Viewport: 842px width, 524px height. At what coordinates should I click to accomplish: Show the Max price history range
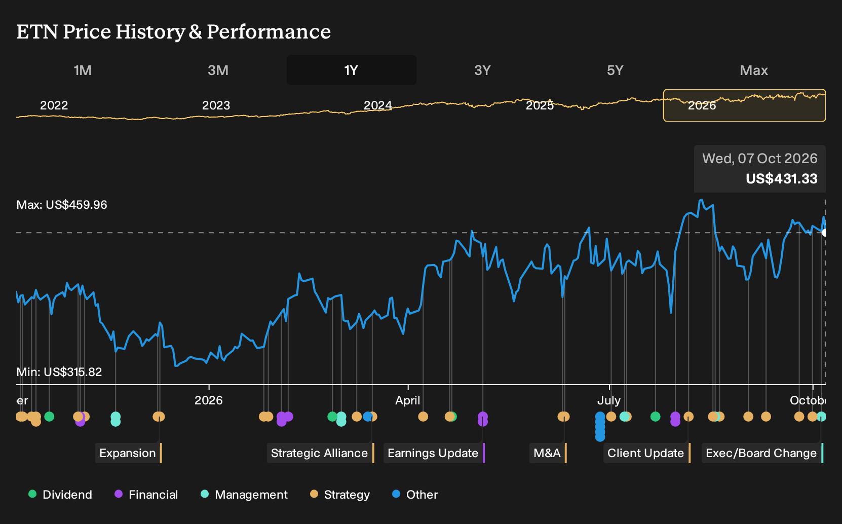pos(754,70)
